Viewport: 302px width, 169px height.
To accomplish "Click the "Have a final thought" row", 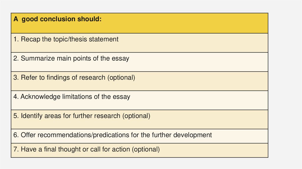I will tap(139, 150).
